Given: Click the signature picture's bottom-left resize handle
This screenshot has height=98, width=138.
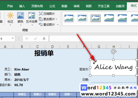Looking at the screenshot, I should 90,75.
